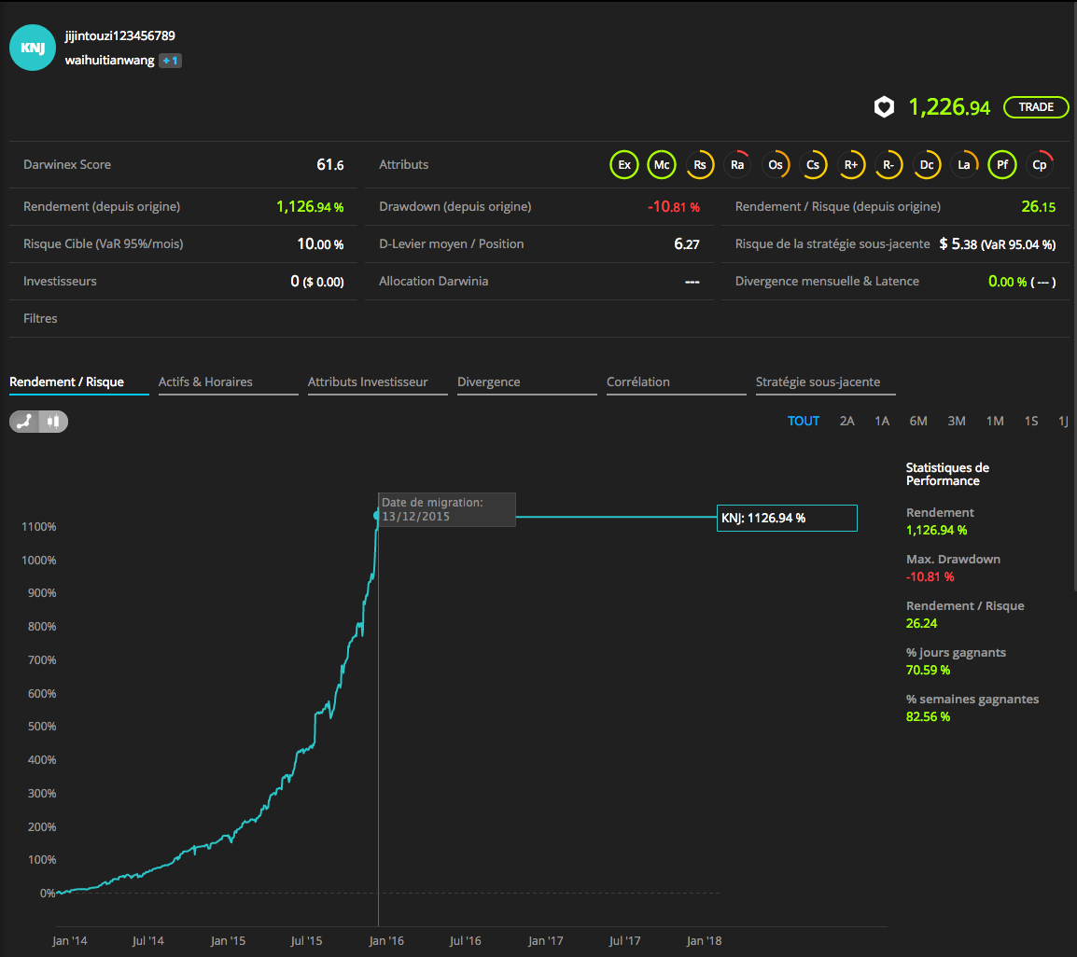Click the Drawdown value -10.81 %

pos(673,207)
